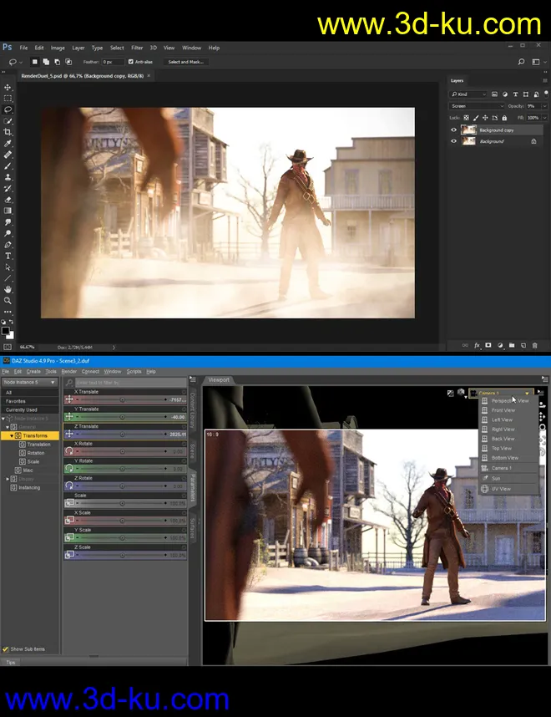The height and width of the screenshot is (717, 551).
Task: Select the Hand tool
Action: [8, 289]
